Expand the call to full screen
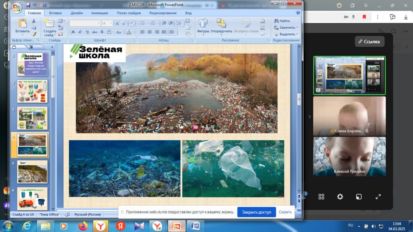 (x=378, y=197)
